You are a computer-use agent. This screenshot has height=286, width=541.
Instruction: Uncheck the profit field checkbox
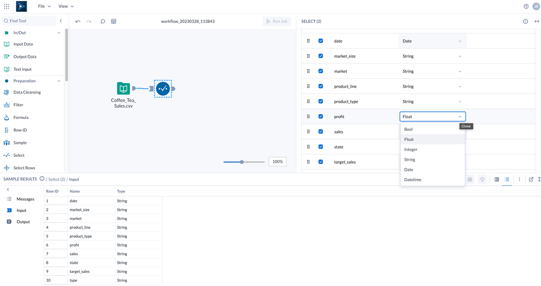point(321,116)
